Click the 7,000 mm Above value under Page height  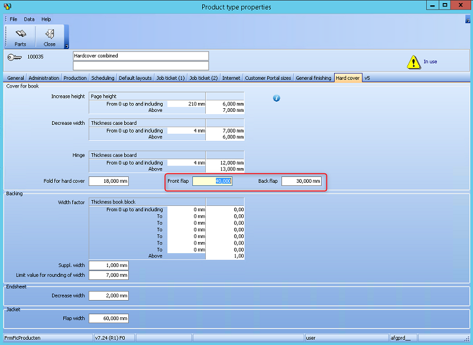coord(225,110)
